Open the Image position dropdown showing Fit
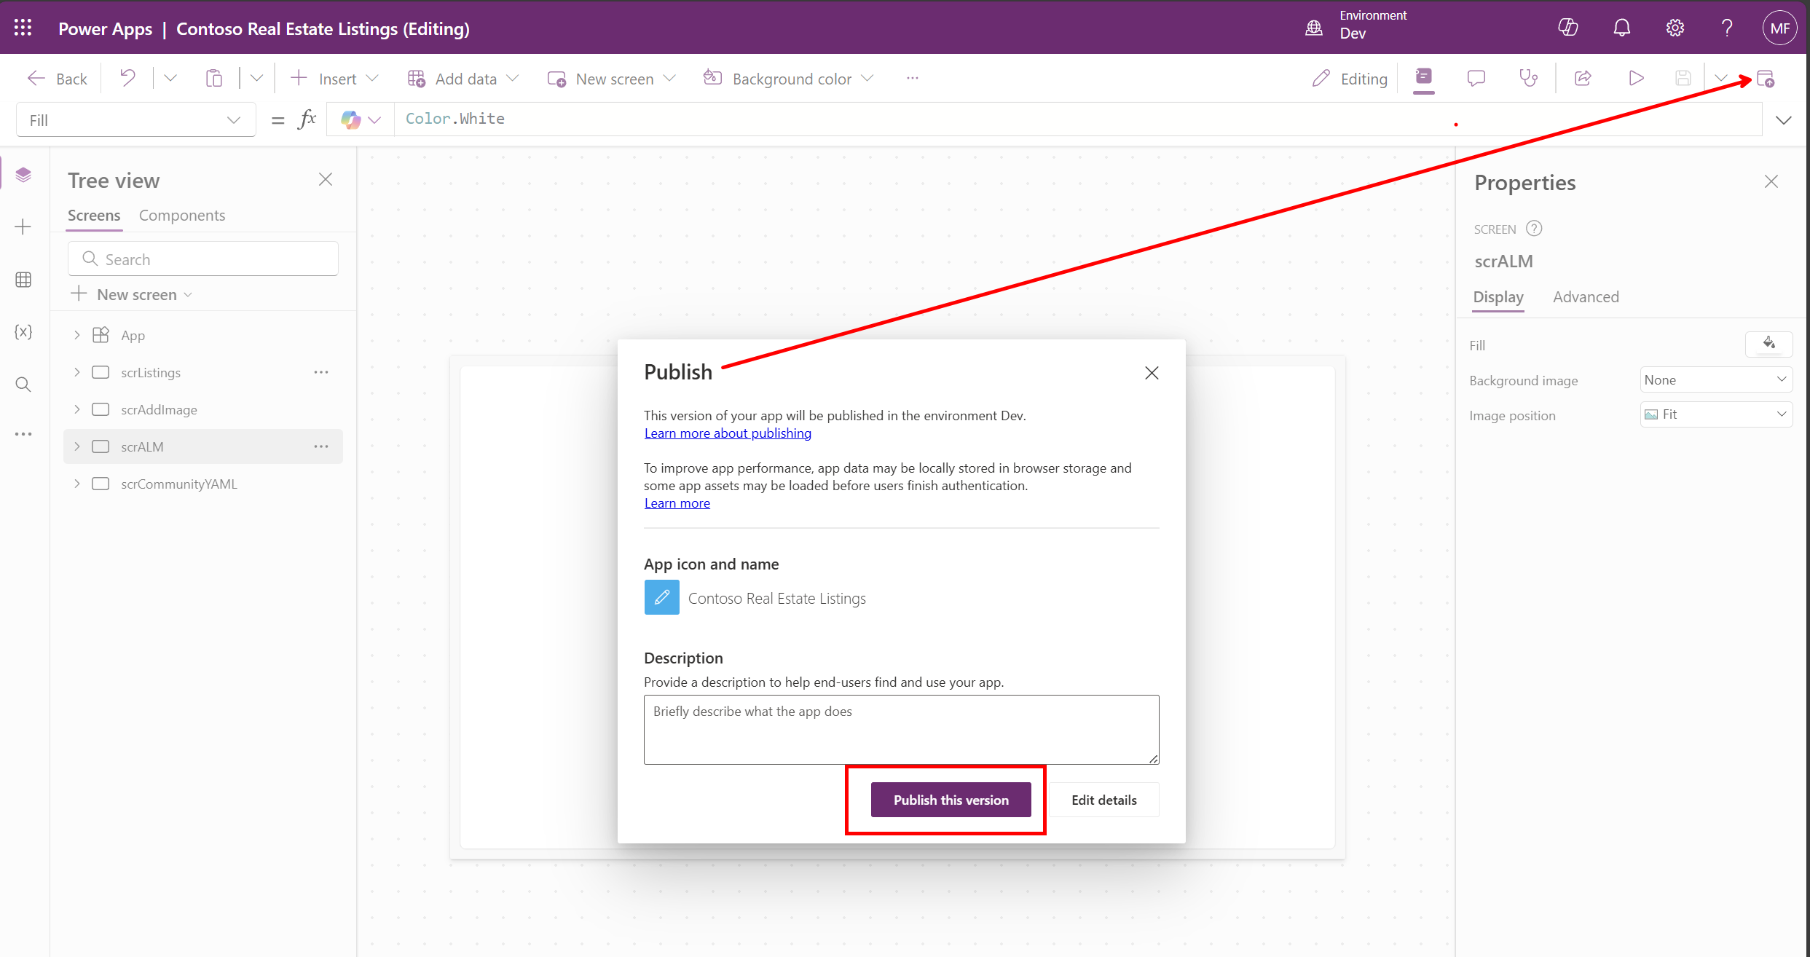Viewport: 1810px width, 957px height. click(x=1716, y=414)
